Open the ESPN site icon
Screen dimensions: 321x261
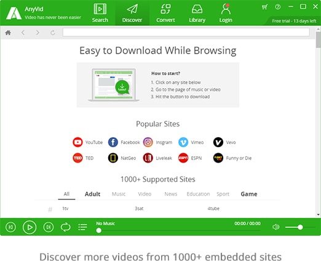point(183,158)
